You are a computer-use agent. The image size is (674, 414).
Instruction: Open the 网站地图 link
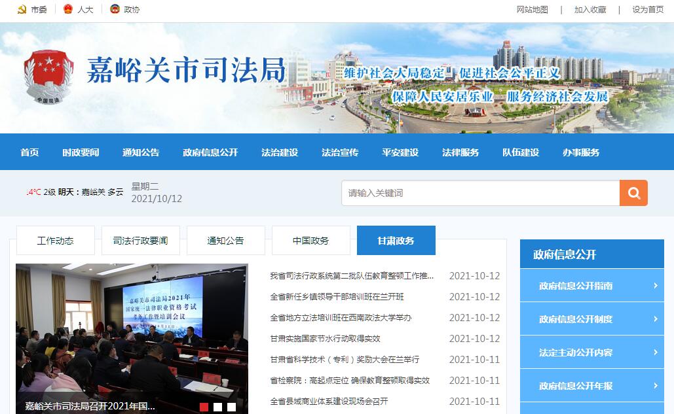pyautogui.click(x=532, y=10)
